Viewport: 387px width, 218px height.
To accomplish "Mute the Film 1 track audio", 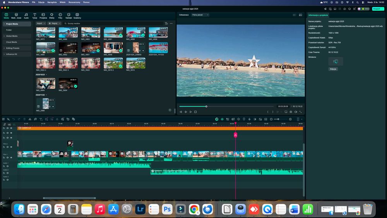I will [7, 158].
